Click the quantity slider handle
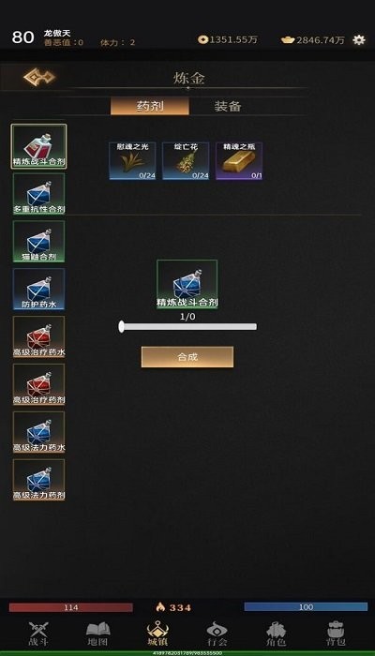This screenshot has height=656, width=375. 121,327
